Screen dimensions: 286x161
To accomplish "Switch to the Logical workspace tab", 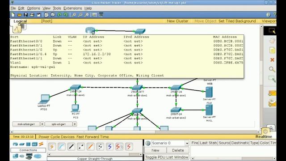I will tap(20, 21).
